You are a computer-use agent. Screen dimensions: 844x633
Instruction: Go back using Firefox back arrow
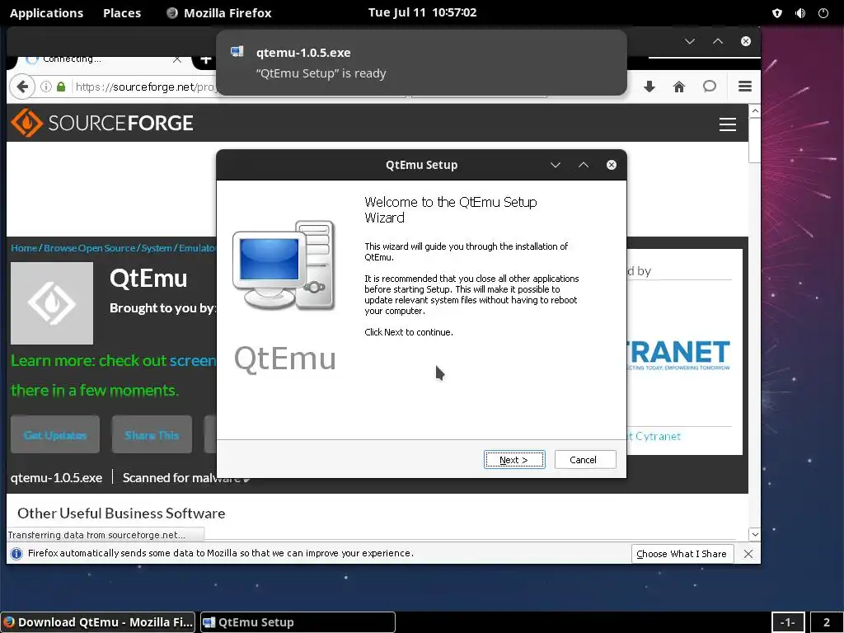pos(22,87)
